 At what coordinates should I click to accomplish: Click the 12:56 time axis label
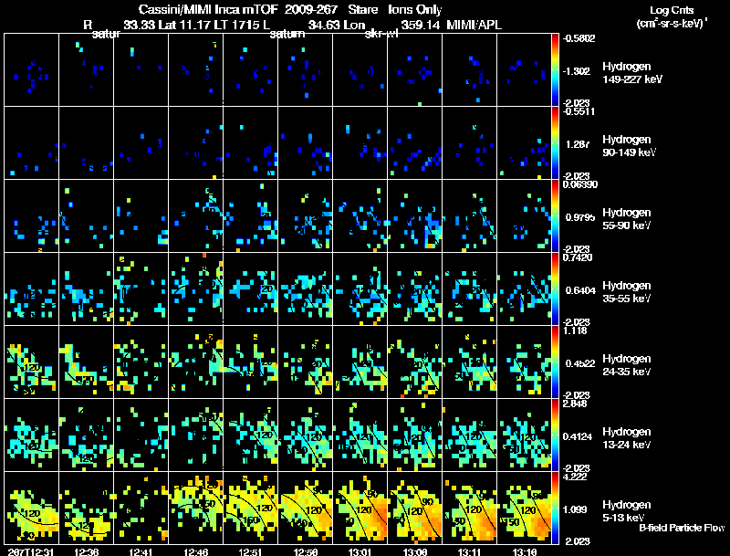(x=306, y=551)
